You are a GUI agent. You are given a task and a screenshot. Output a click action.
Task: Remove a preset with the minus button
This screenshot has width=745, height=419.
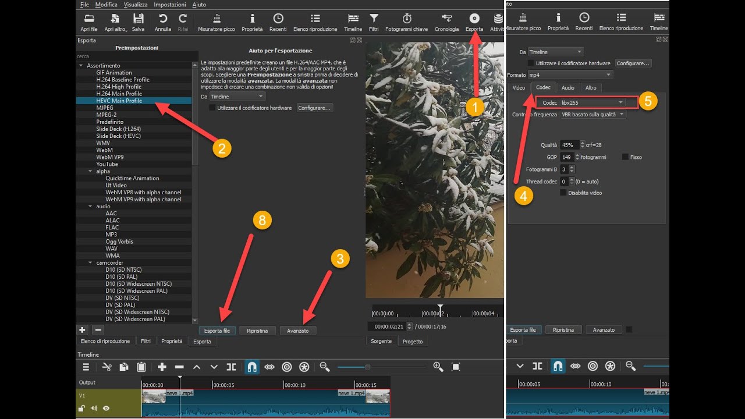(97, 329)
